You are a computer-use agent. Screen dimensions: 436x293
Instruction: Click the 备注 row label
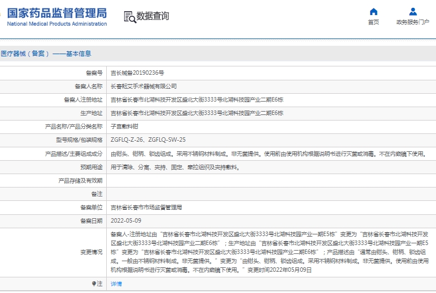point(97,194)
